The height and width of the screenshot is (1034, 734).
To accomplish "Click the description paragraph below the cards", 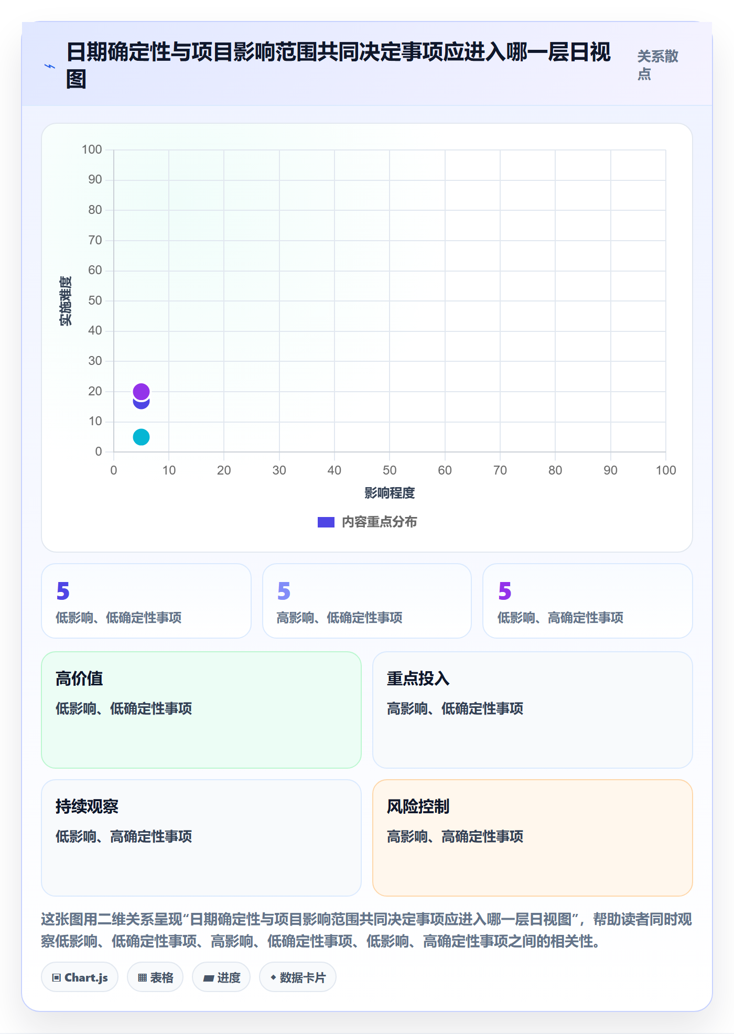I will click(366, 930).
